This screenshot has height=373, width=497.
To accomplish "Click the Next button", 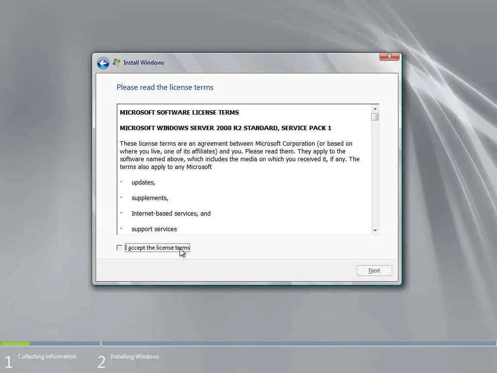I will coord(374,271).
